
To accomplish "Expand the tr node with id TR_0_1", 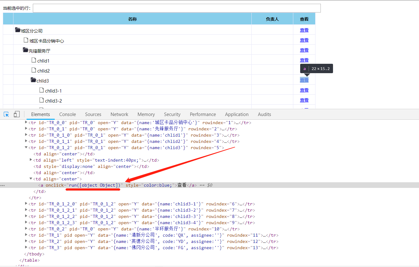I will pyautogui.click(x=26, y=129).
